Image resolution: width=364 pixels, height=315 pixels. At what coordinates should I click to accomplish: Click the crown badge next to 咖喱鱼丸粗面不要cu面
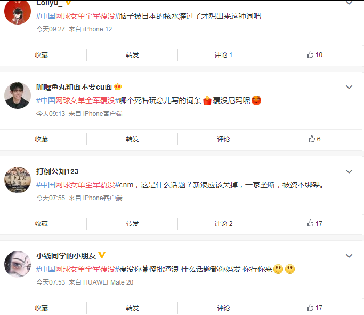tap(118, 87)
